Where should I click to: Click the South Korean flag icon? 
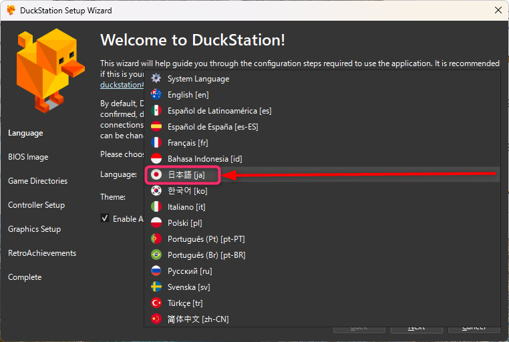tap(156, 191)
